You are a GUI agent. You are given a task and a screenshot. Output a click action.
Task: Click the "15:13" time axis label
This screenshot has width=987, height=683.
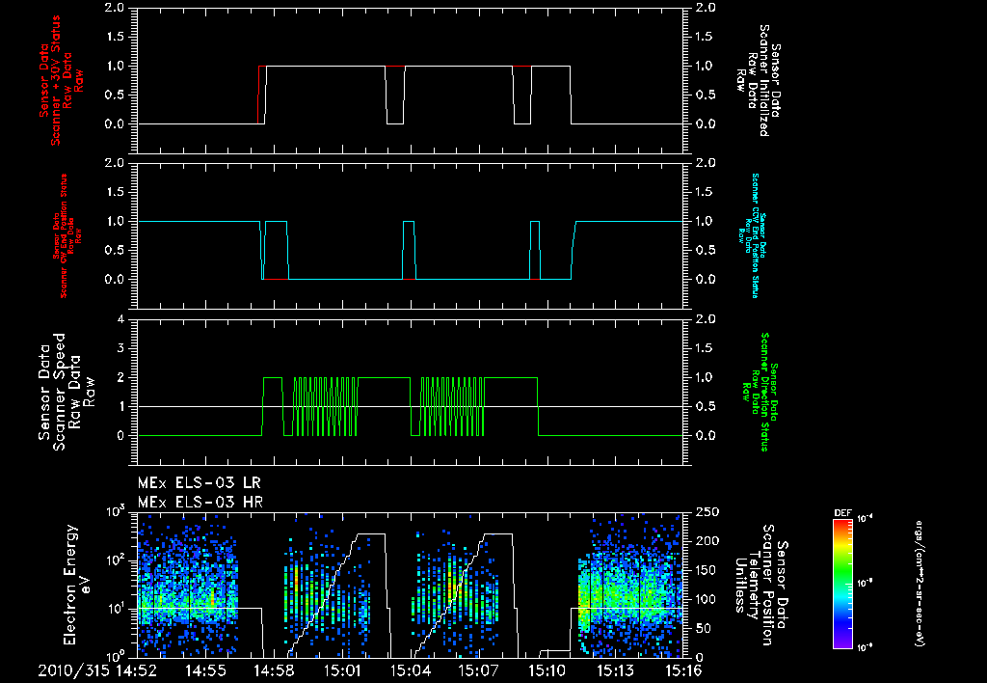click(615, 670)
